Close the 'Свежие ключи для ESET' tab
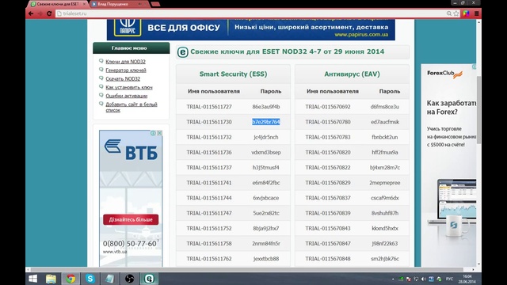 [85, 4]
